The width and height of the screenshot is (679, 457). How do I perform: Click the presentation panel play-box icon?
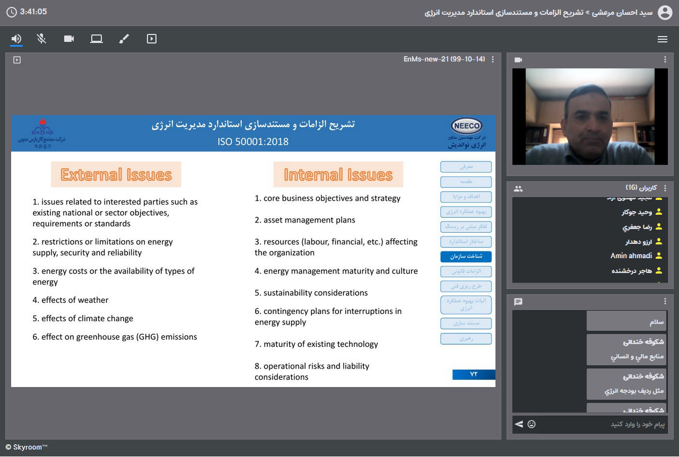pyautogui.click(x=17, y=60)
